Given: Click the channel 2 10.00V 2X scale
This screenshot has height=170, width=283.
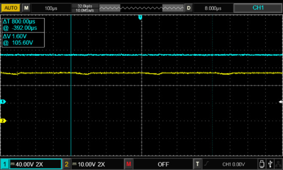Looking at the screenshot, I should point(91,165).
